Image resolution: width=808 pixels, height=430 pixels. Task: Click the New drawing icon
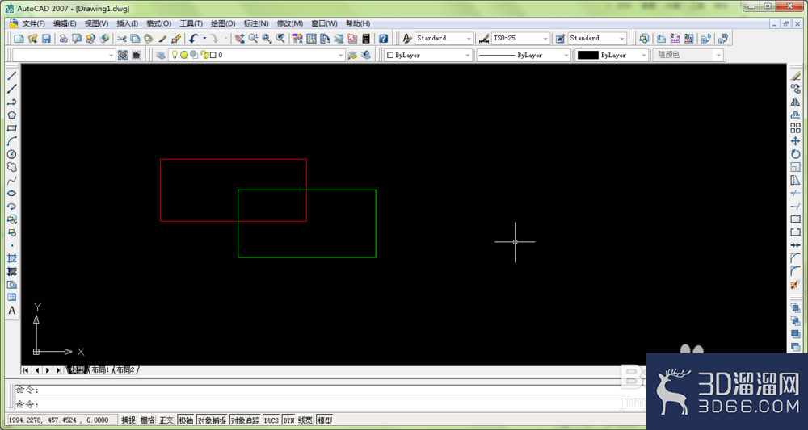tap(19, 39)
